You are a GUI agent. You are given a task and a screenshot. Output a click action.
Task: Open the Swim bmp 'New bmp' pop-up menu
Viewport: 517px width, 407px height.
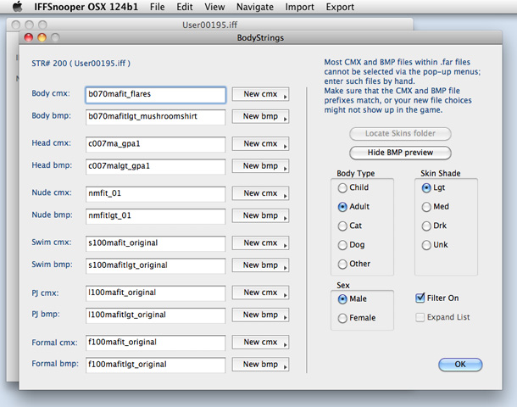click(x=260, y=265)
